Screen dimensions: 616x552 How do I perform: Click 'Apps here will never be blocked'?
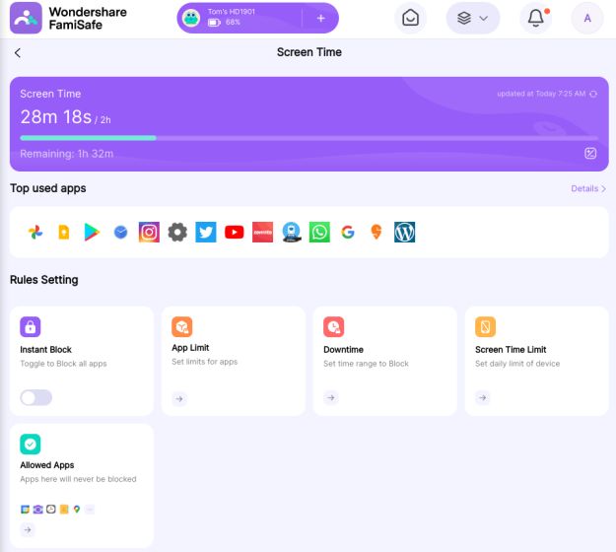78,479
